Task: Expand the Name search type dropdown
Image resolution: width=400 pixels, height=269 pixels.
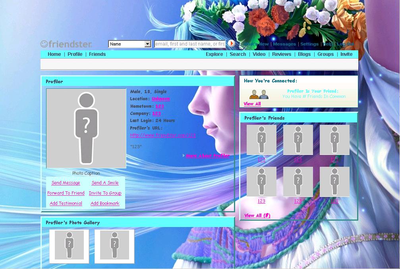Action: (148, 44)
